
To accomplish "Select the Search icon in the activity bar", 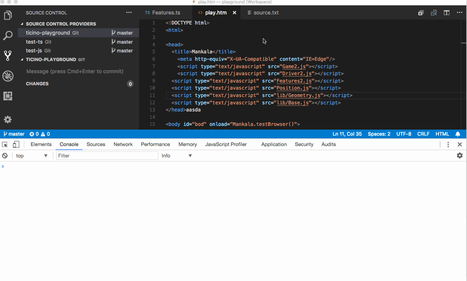I will [7, 35].
